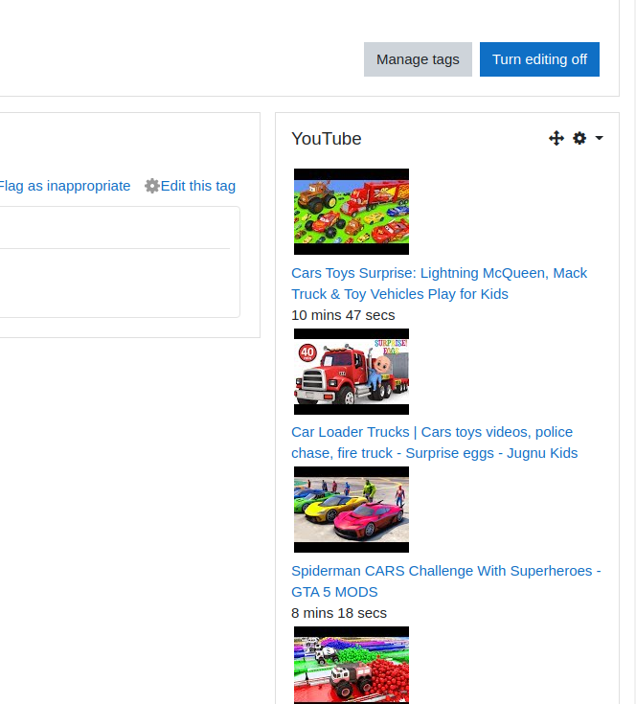Click the Spiderman sports cars thumbnail
636x704 pixels.
[352, 510]
